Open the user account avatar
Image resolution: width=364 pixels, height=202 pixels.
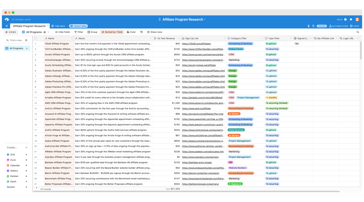pyautogui.click(x=357, y=20)
